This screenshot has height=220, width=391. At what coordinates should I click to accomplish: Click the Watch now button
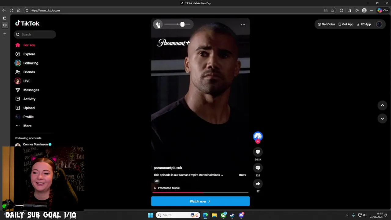(x=200, y=201)
